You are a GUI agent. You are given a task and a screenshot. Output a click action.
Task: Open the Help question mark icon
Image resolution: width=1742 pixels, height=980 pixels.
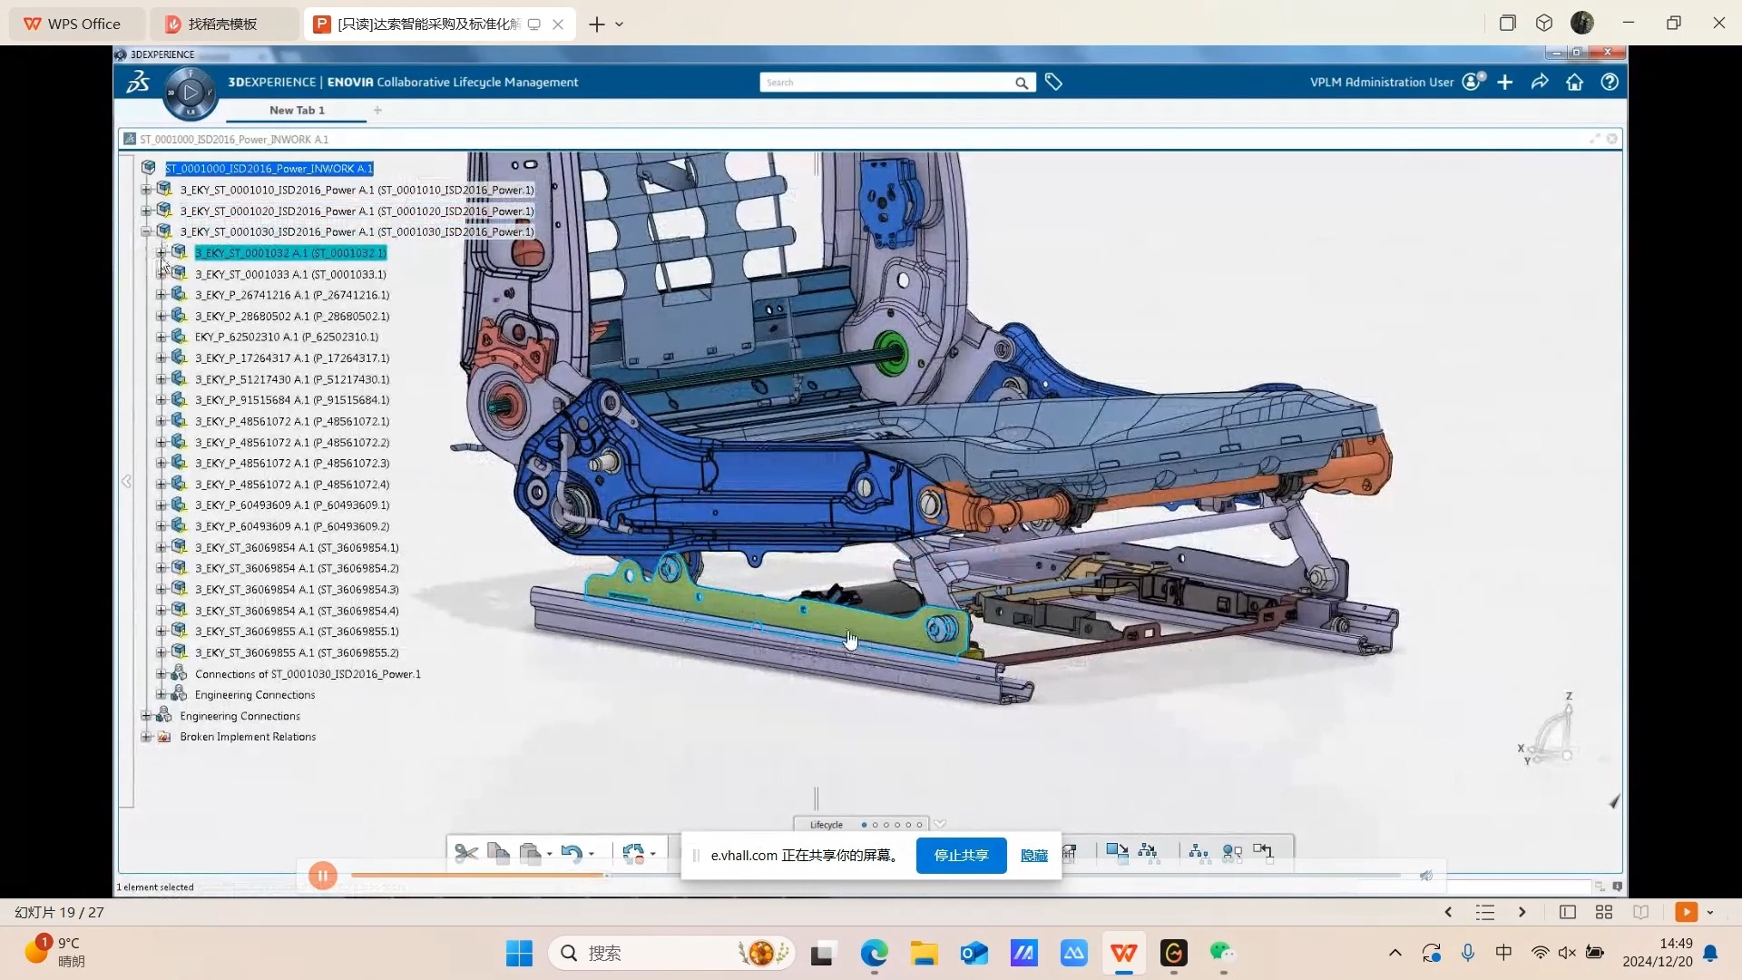click(x=1610, y=83)
